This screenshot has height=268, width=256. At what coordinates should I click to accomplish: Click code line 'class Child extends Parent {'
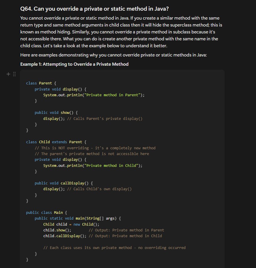click(56, 142)
